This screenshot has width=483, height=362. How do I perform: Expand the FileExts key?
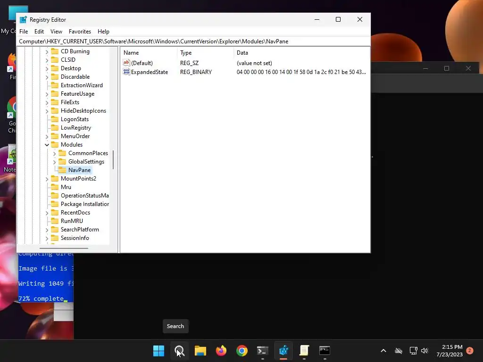click(47, 102)
